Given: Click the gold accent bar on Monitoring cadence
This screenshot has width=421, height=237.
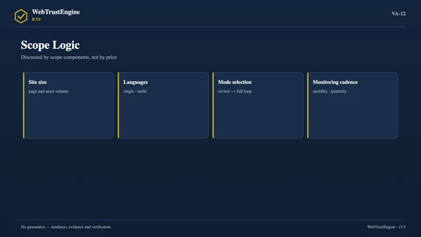Looking at the screenshot, I should click(308, 105).
